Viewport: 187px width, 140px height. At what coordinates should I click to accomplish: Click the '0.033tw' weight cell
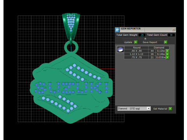pyautogui.click(x=161, y=58)
